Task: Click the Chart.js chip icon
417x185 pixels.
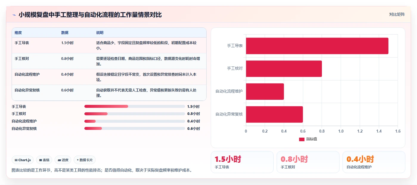Action: [16, 160]
